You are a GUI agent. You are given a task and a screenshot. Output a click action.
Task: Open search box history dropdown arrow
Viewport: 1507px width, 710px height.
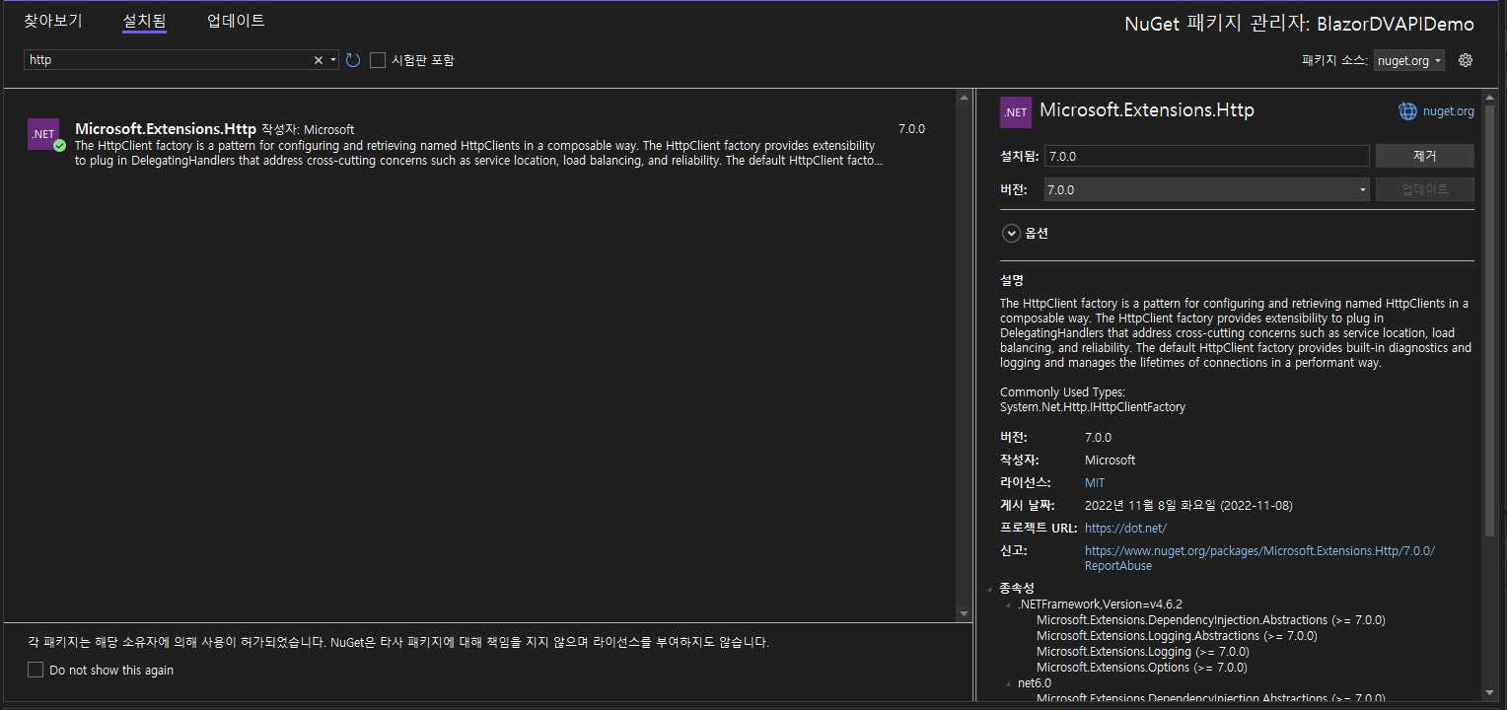[x=333, y=60]
